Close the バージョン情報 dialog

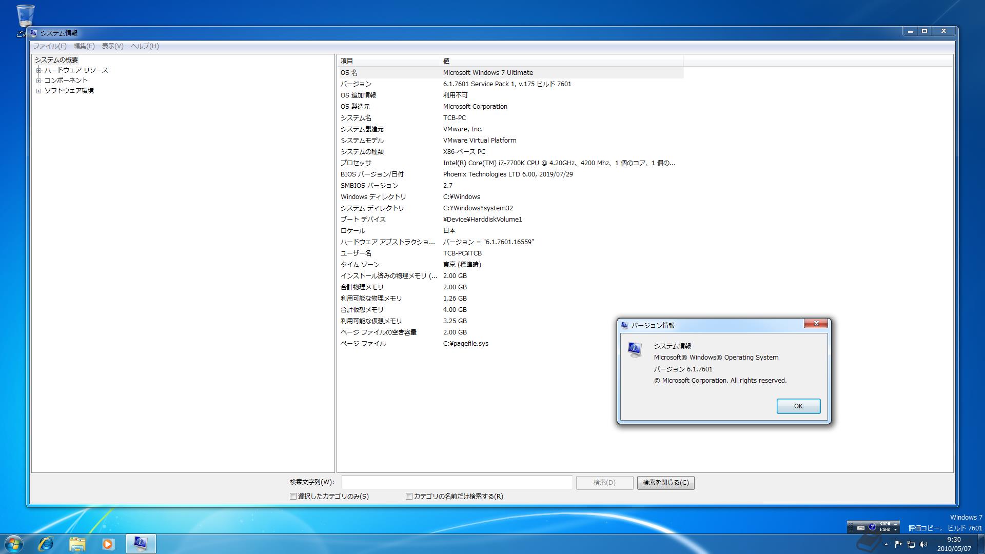pyautogui.click(x=815, y=323)
